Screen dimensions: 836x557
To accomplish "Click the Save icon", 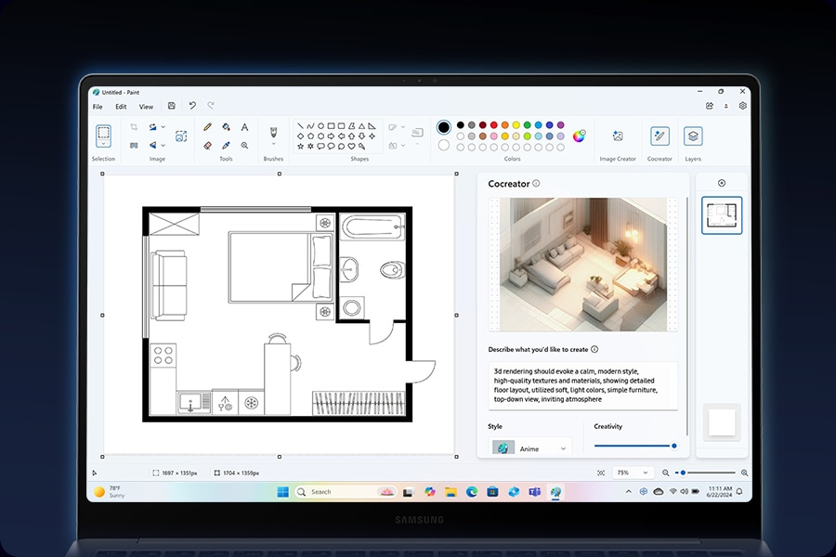I will [172, 106].
